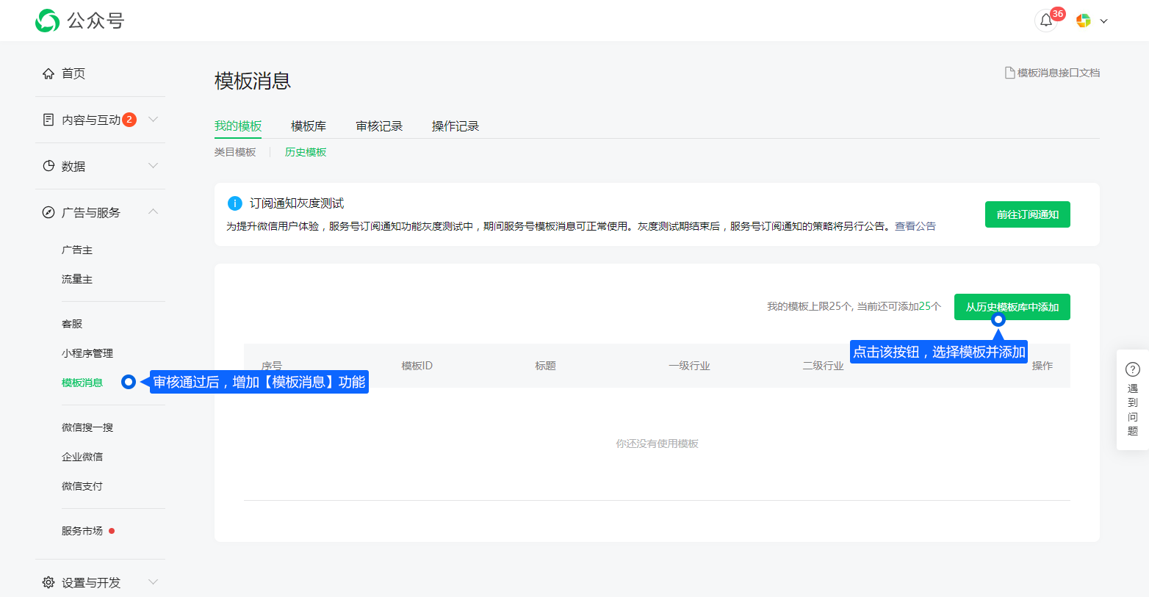Image resolution: width=1149 pixels, height=597 pixels.
Task: Expand the 数据 sidebar section chevron
Action: point(153,166)
